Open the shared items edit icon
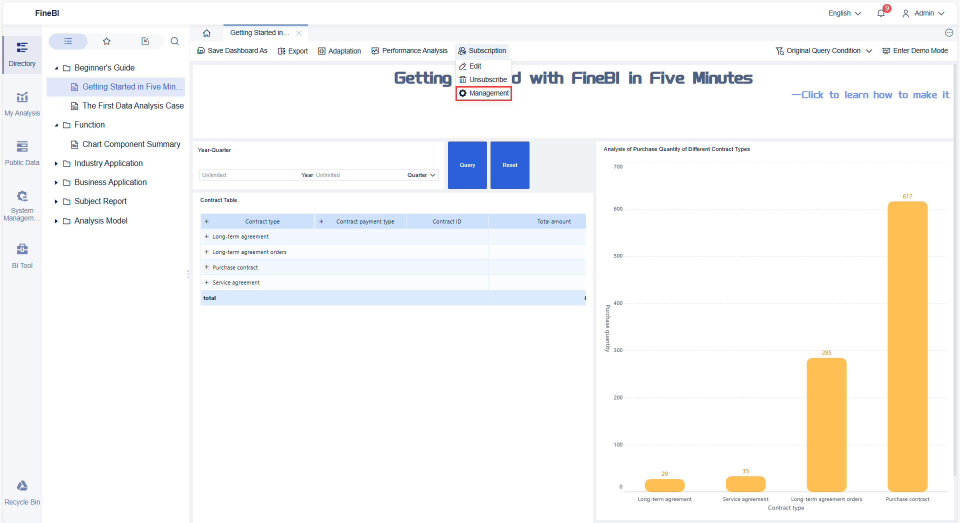This screenshot has width=960, height=523. (x=145, y=41)
